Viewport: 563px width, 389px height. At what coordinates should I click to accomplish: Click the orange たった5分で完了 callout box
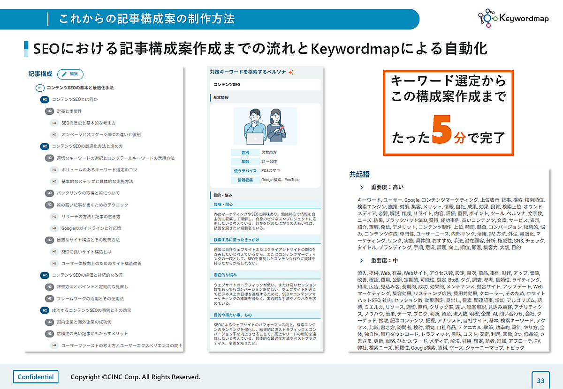(448, 113)
